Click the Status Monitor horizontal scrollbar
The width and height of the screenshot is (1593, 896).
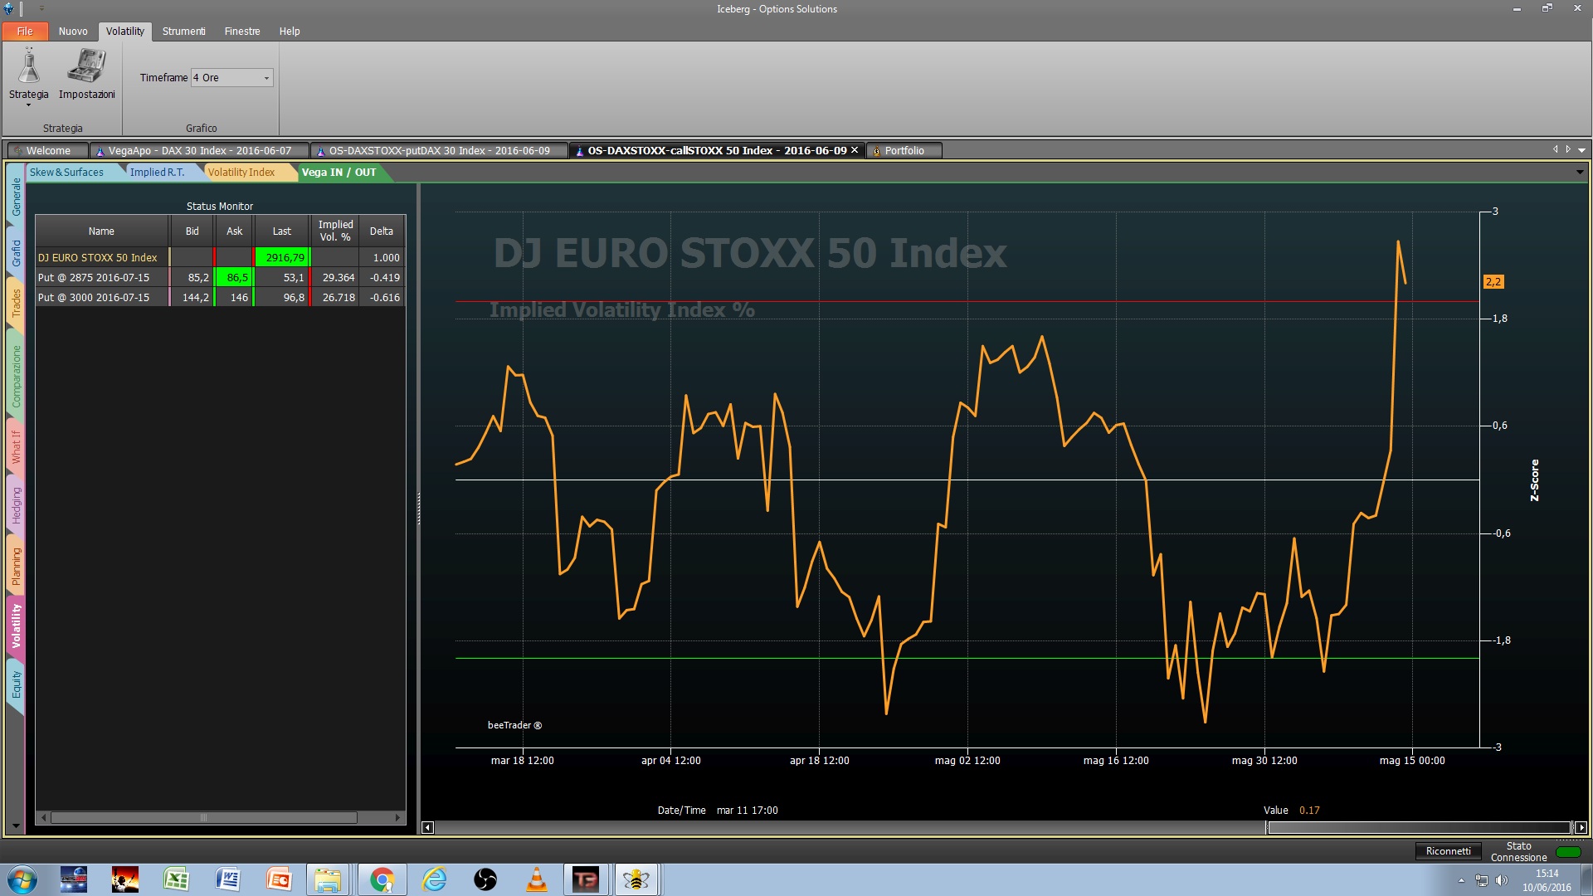(x=203, y=818)
